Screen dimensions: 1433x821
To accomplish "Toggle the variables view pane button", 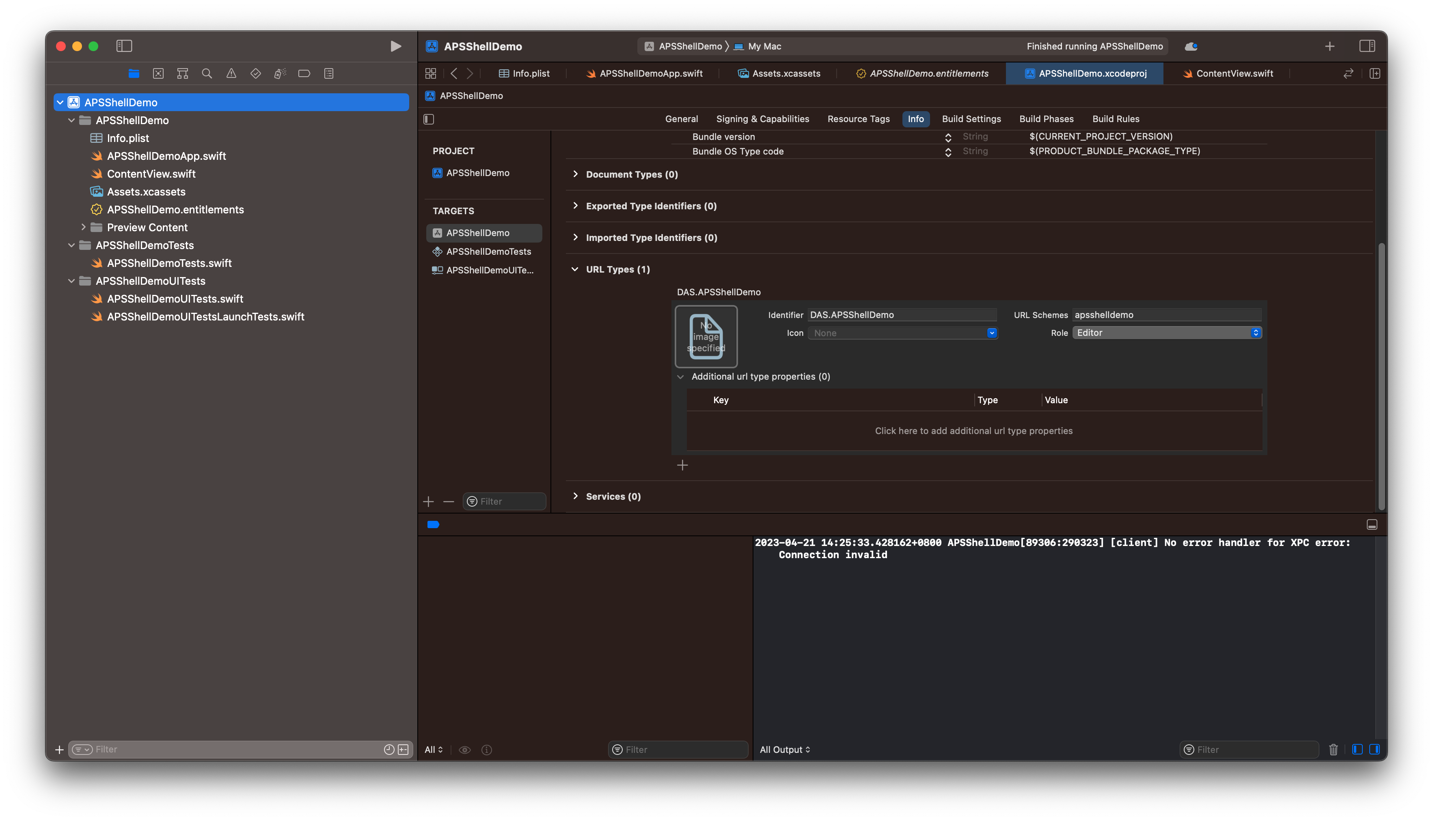I will [1357, 749].
